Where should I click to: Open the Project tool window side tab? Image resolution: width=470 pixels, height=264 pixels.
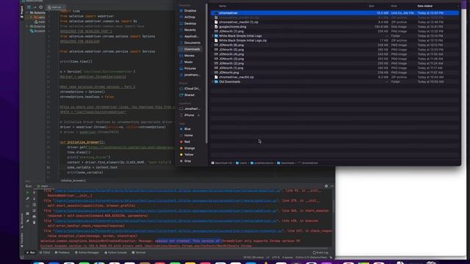[22, 12]
